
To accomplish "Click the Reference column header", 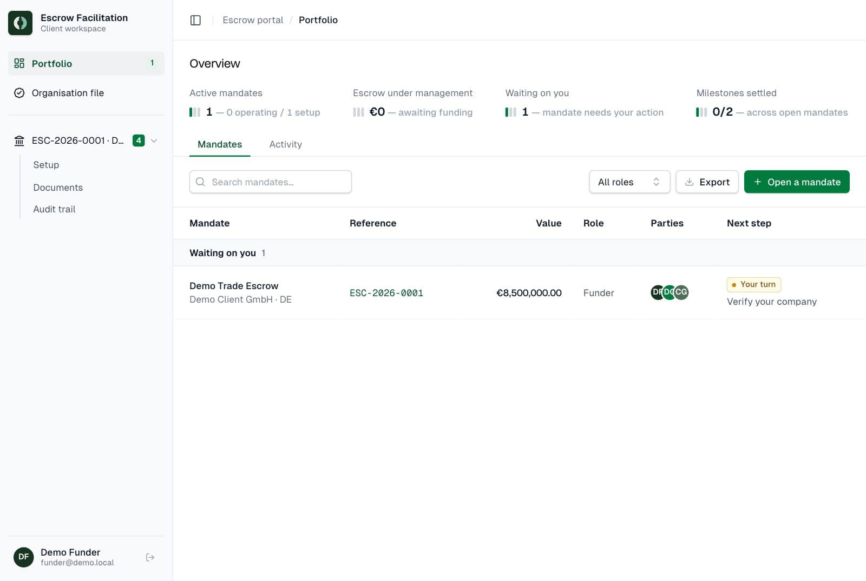I will coord(373,223).
